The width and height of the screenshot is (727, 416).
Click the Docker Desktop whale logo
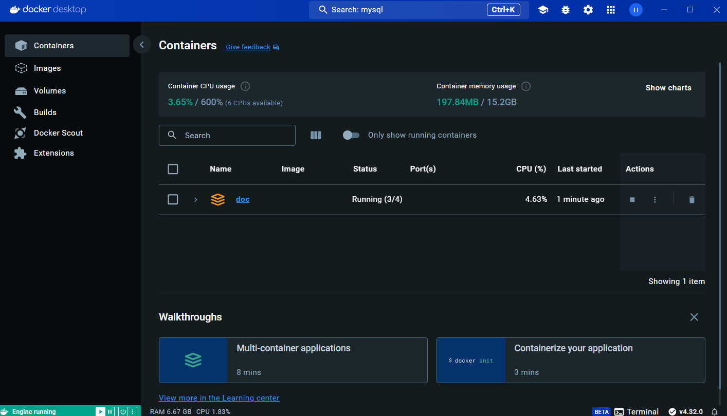(14, 9)
